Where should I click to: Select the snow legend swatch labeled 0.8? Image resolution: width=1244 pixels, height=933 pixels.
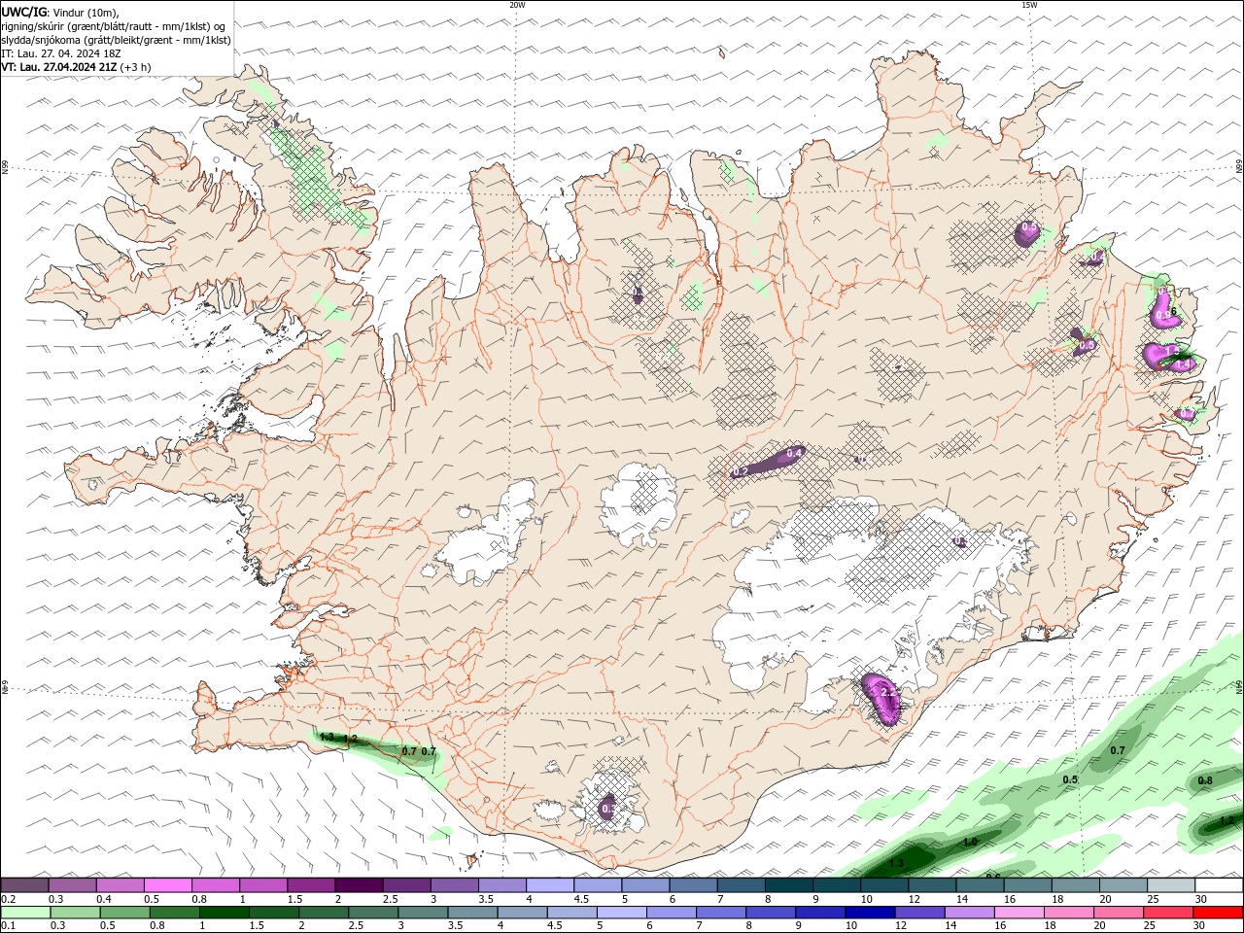coord(215,885)
